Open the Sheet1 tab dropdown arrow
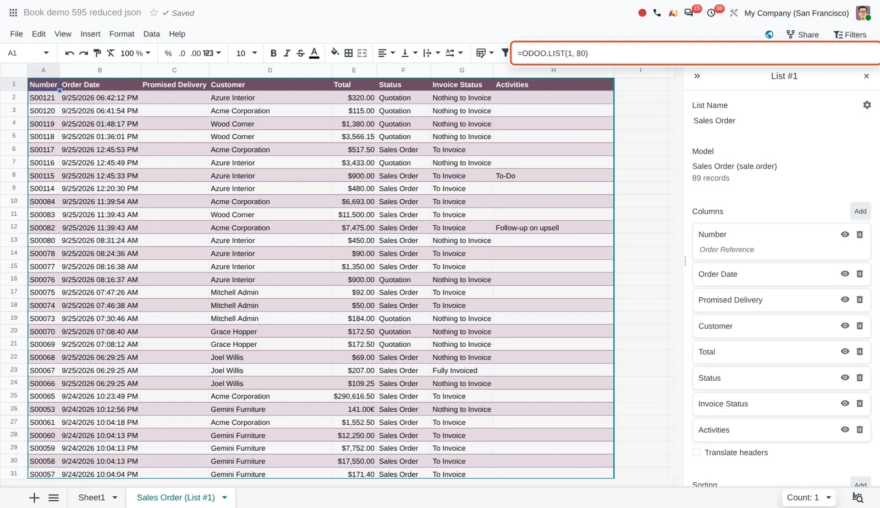The width and height of the screenshot is (880, 508). (115, 498)
